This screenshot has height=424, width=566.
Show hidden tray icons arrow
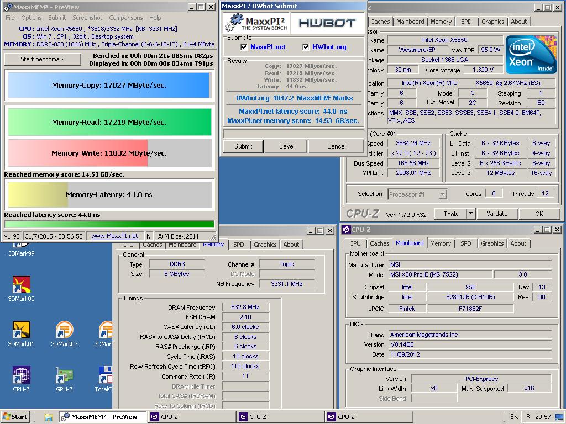click(x=528, y=416)
